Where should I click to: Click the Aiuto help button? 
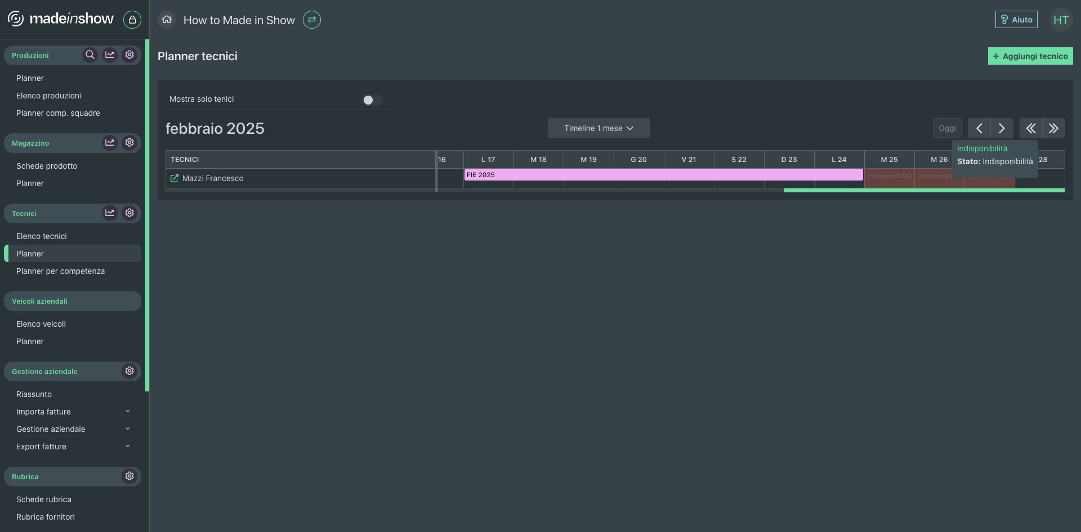1016,20
